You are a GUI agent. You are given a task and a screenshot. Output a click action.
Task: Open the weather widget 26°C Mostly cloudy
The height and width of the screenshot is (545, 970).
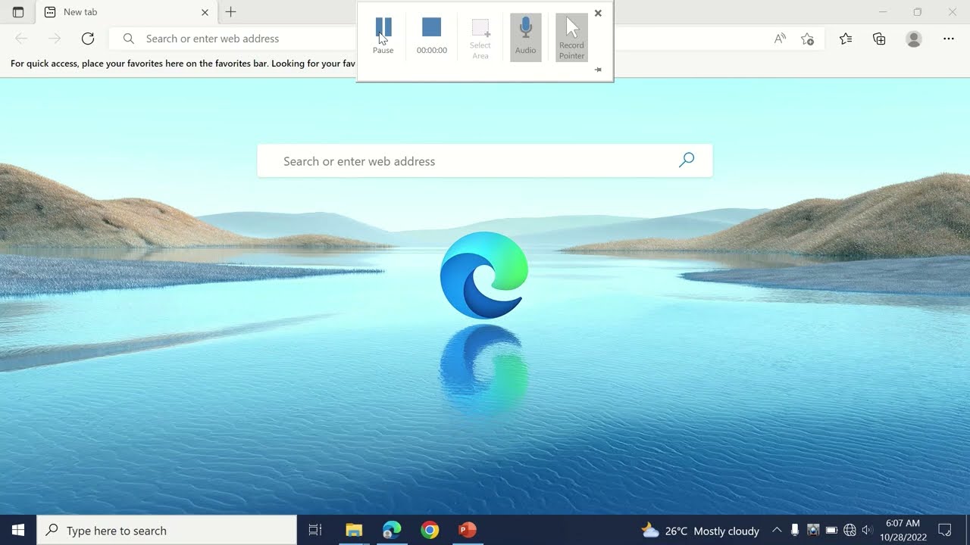(700, 531)
